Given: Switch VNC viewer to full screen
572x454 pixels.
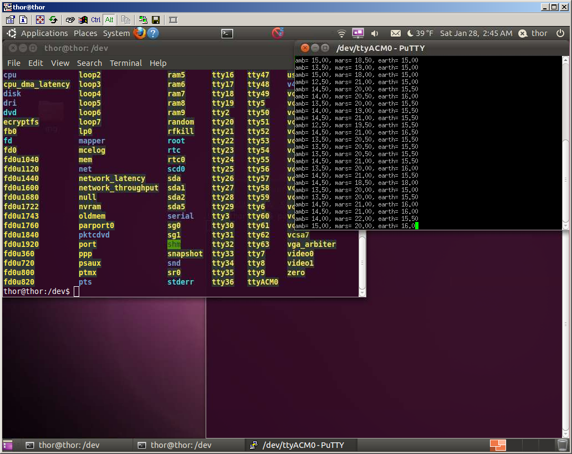Looking at the screenshot, I should (x=40, y=20).
